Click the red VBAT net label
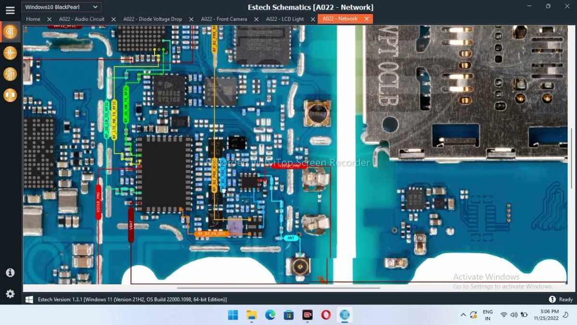Image resolution: width=577 pixels, height=325 pixels. point(131,224)
